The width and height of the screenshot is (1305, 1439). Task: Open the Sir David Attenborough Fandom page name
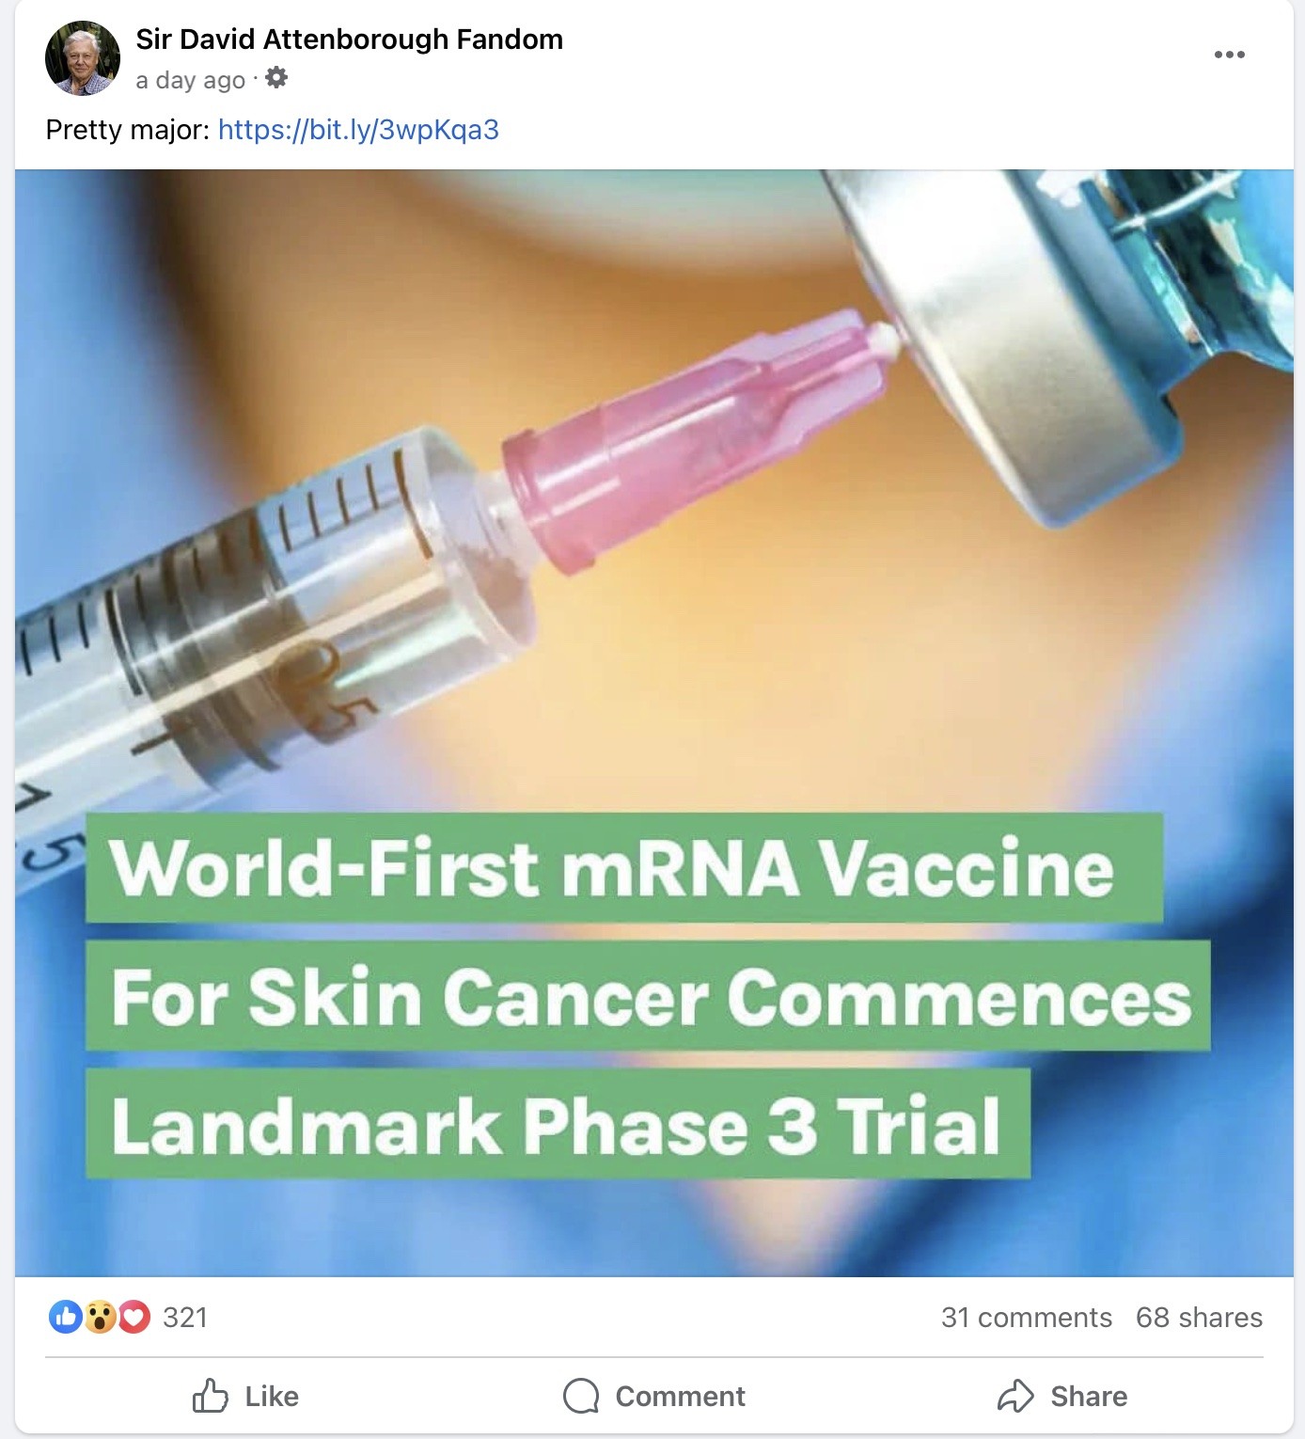click(x=349, y=40)
